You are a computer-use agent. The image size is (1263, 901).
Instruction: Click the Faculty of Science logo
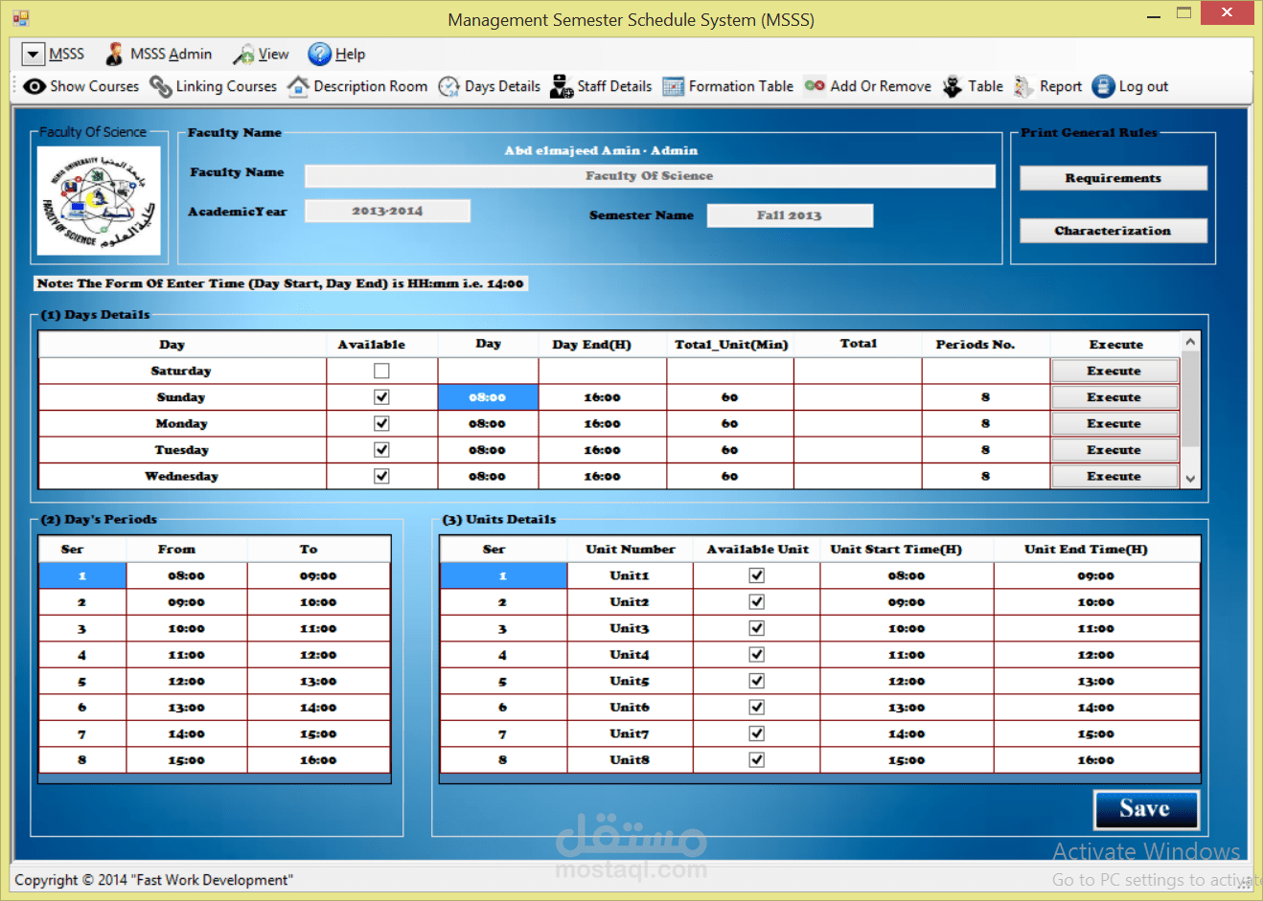tap(99, 200)
